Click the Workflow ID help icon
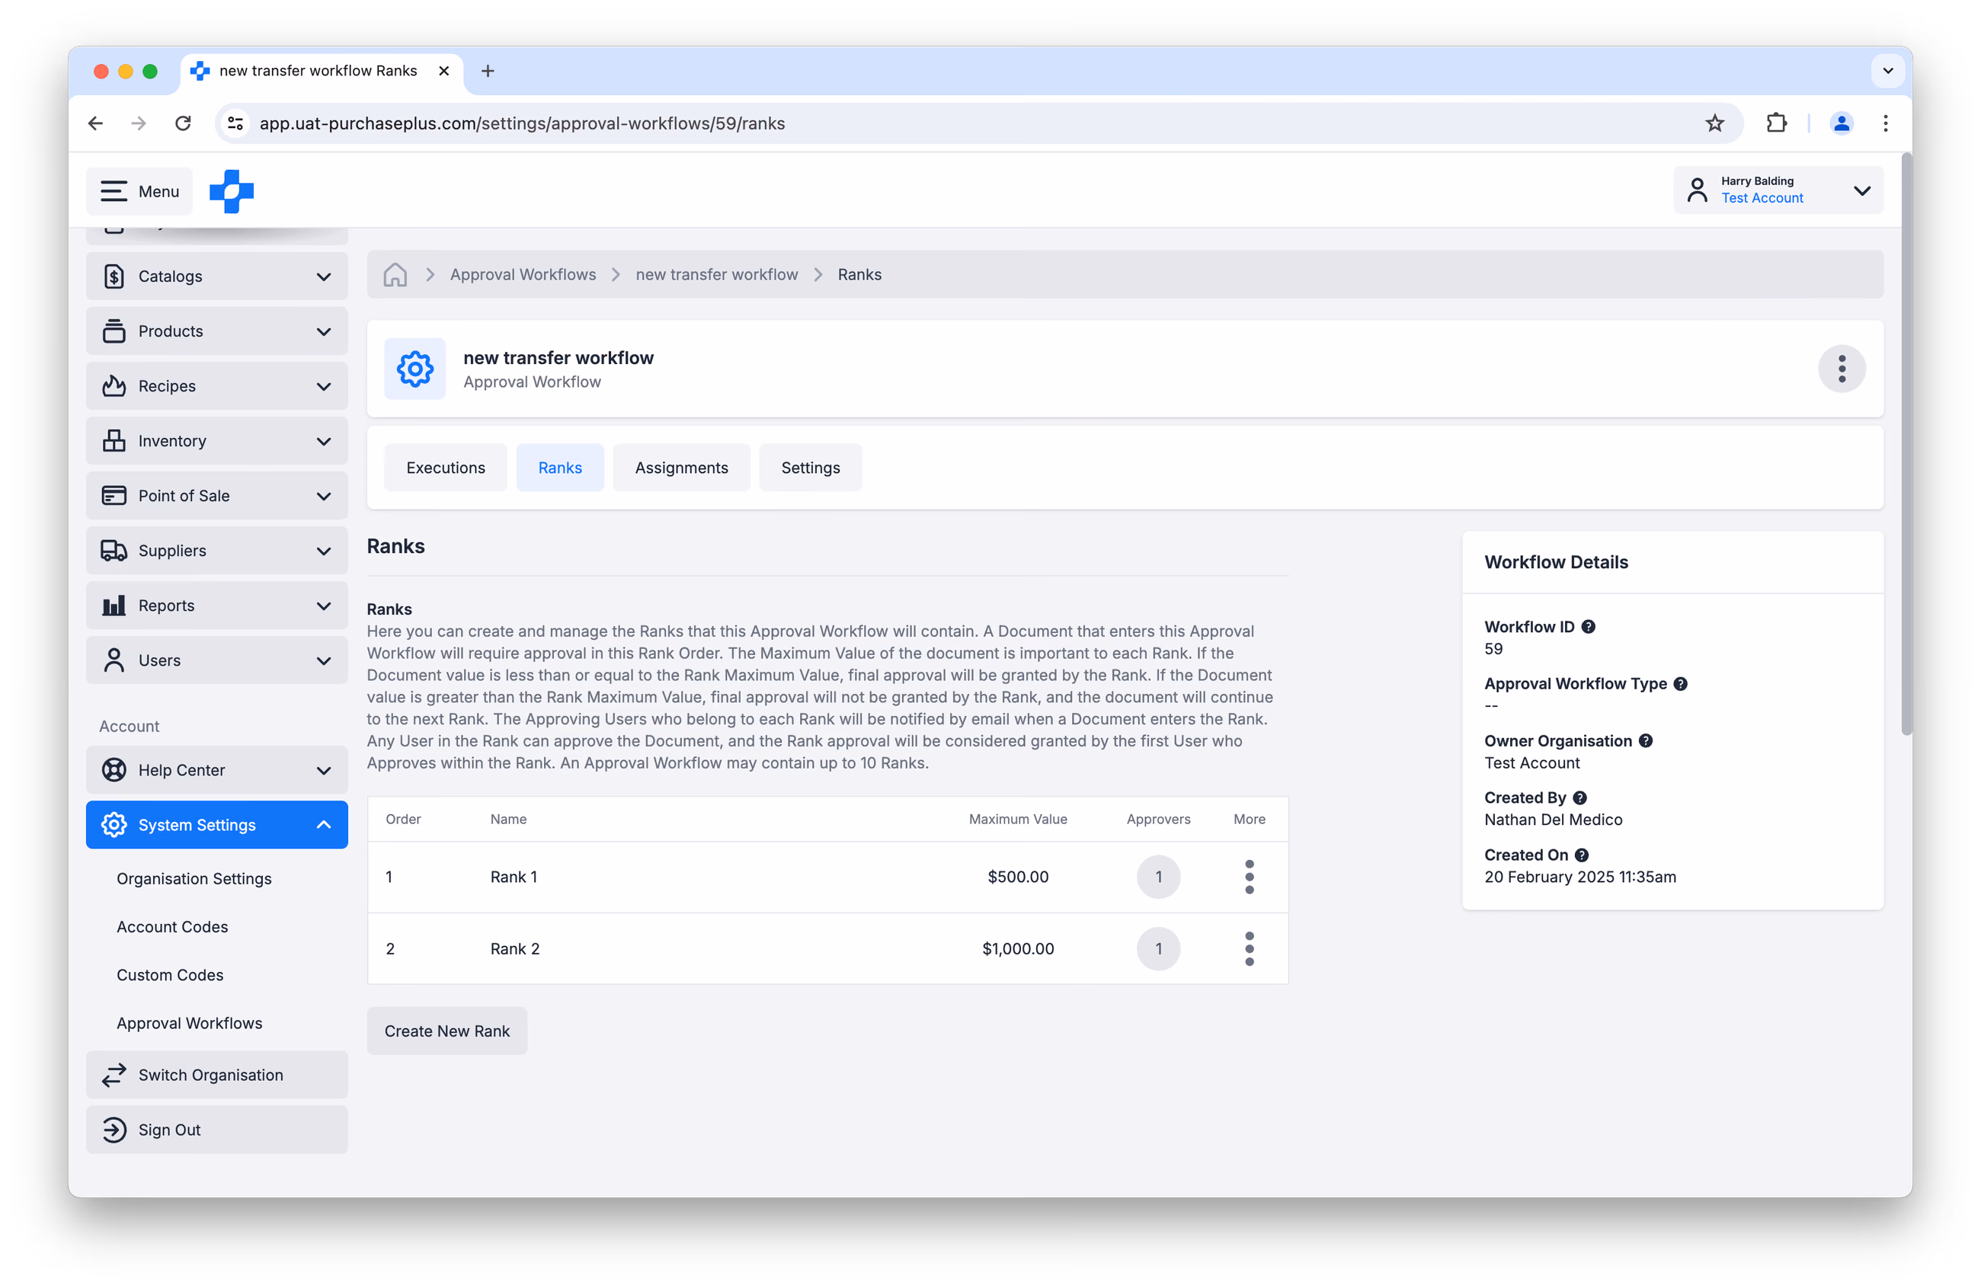Viewport: 1981px width, 1288px height. pyautogui.click(x=1588, y=628)
